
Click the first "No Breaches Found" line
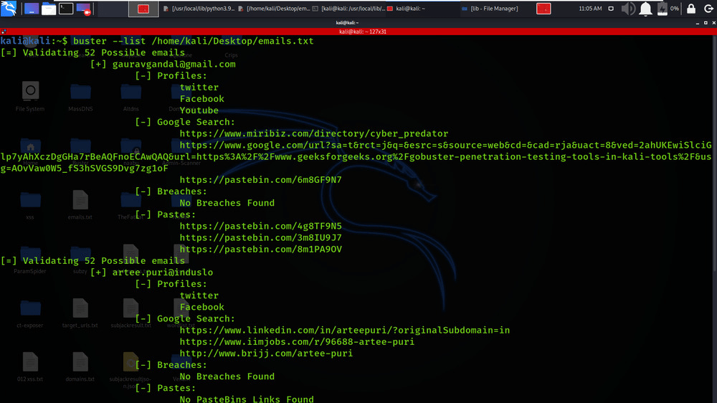click(x=227, y=203)
